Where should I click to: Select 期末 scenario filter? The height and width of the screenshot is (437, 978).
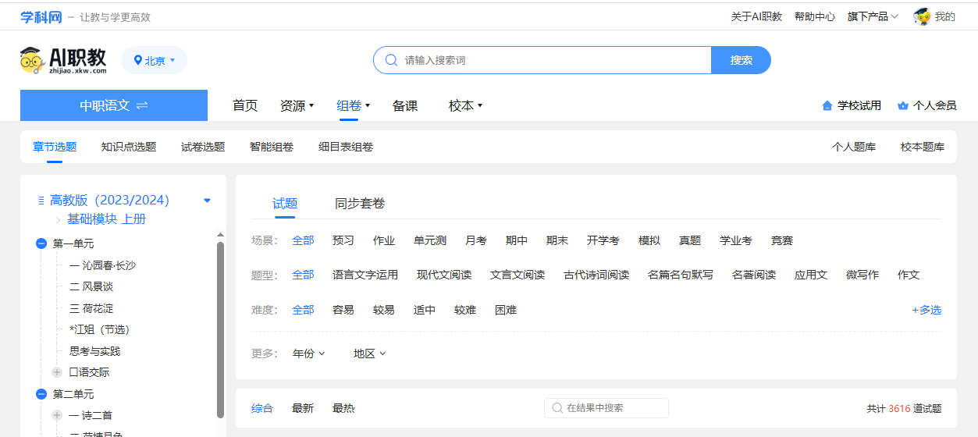[x=557, y=240]
